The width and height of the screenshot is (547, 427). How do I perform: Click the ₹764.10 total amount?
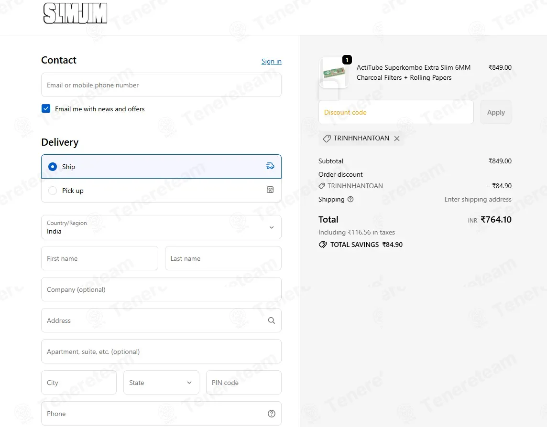pos(496,220)
